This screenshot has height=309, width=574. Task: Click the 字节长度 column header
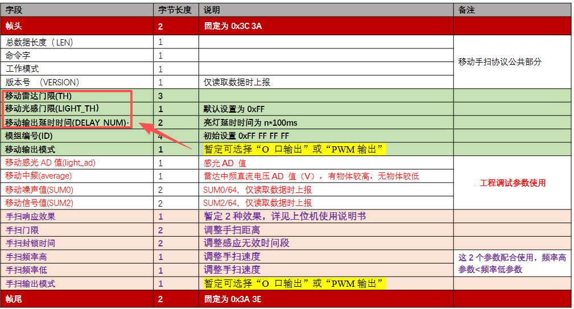coord(176,10)
